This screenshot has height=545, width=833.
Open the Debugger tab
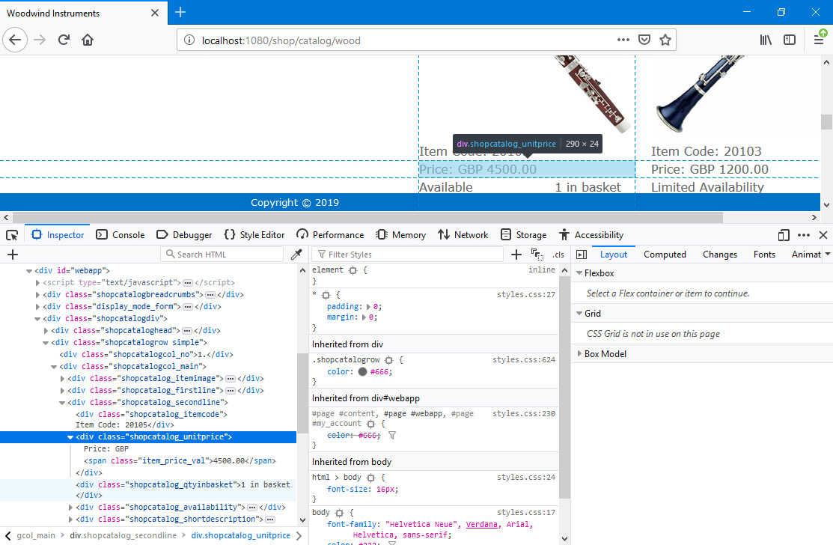pos(184,235)
